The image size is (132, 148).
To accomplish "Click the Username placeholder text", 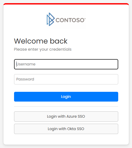I will click(26, 64).
